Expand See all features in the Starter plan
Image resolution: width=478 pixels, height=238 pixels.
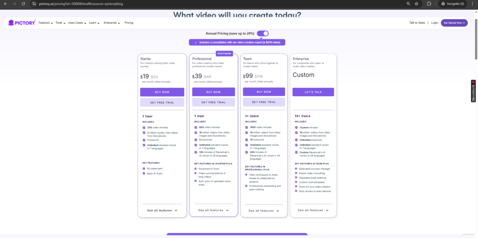(x=162, y=210)
